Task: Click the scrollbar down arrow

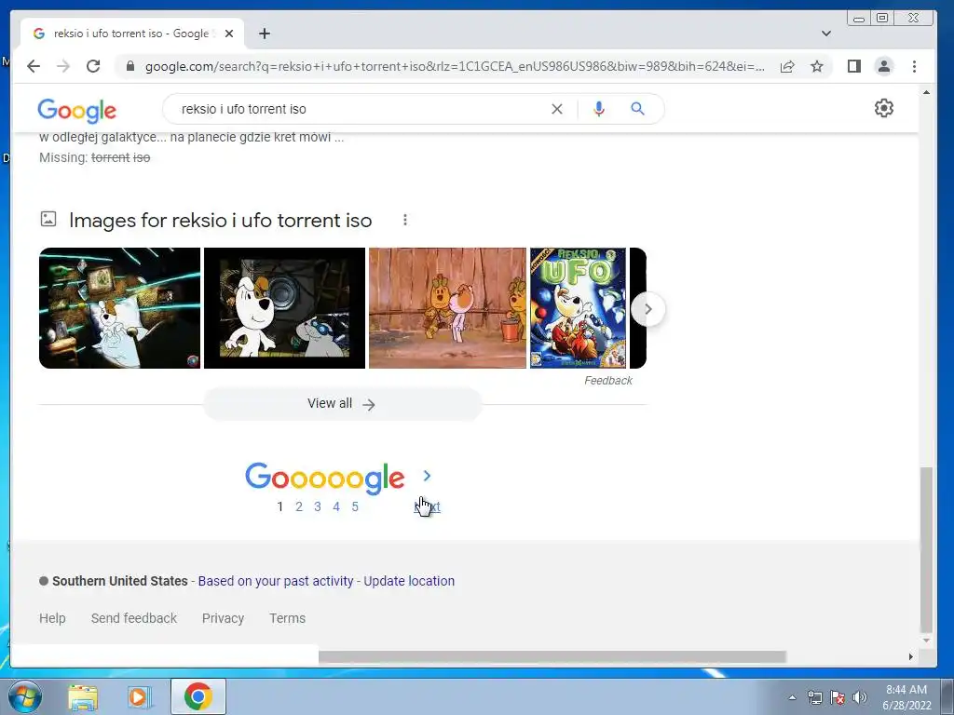Action: coord(926,641)
